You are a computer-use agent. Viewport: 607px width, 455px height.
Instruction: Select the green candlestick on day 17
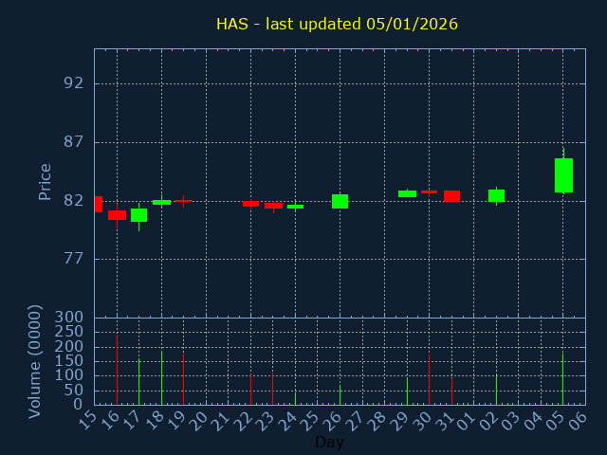pyautogui.click(x=138, y=215)
